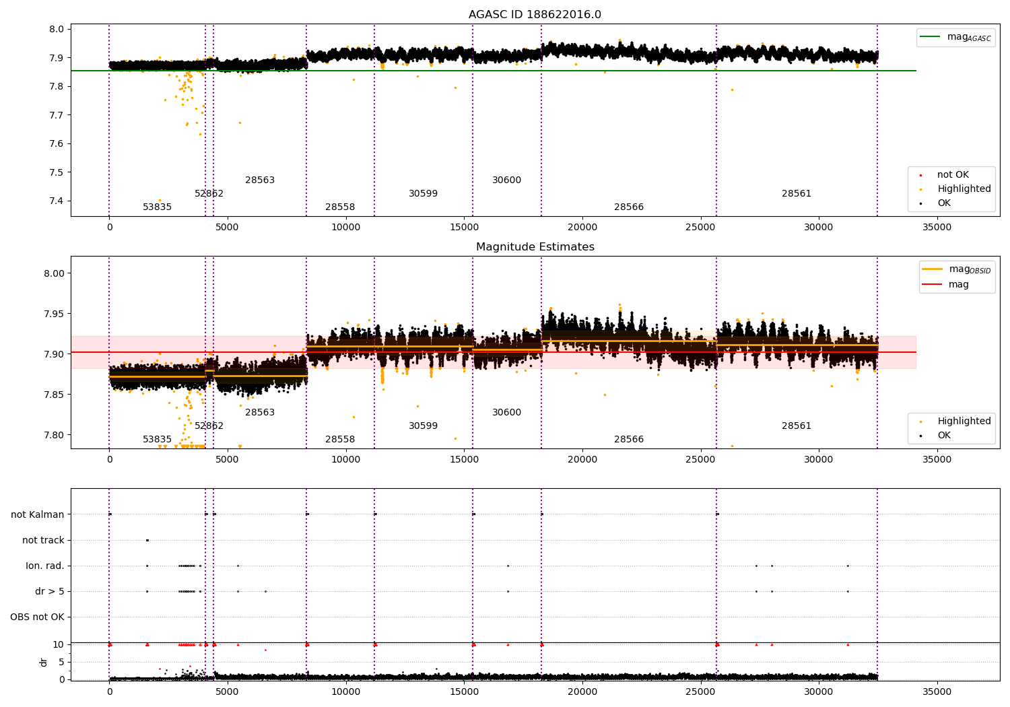Click obsid label 30600 in Magnitude Estimates plot
Viewport: 1010px width, 707px height.
506,413
